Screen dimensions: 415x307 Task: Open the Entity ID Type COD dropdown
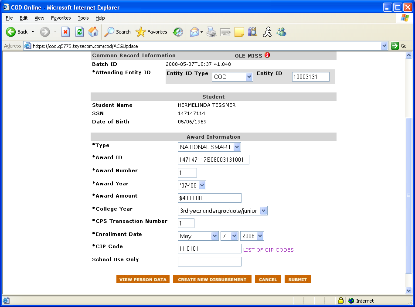[232, 77]
